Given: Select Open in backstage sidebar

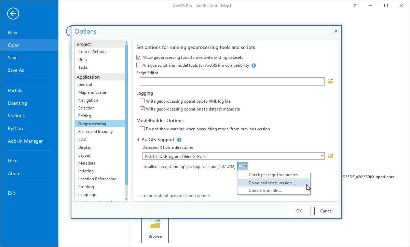Looking at the screenshot, I should (29, 45).
